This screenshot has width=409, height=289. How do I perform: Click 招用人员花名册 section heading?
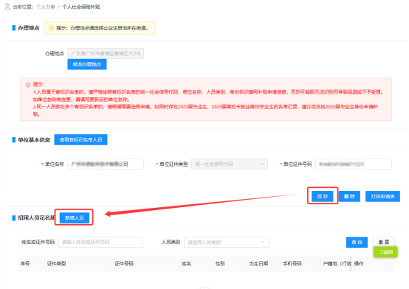click(x=36, y=218)
